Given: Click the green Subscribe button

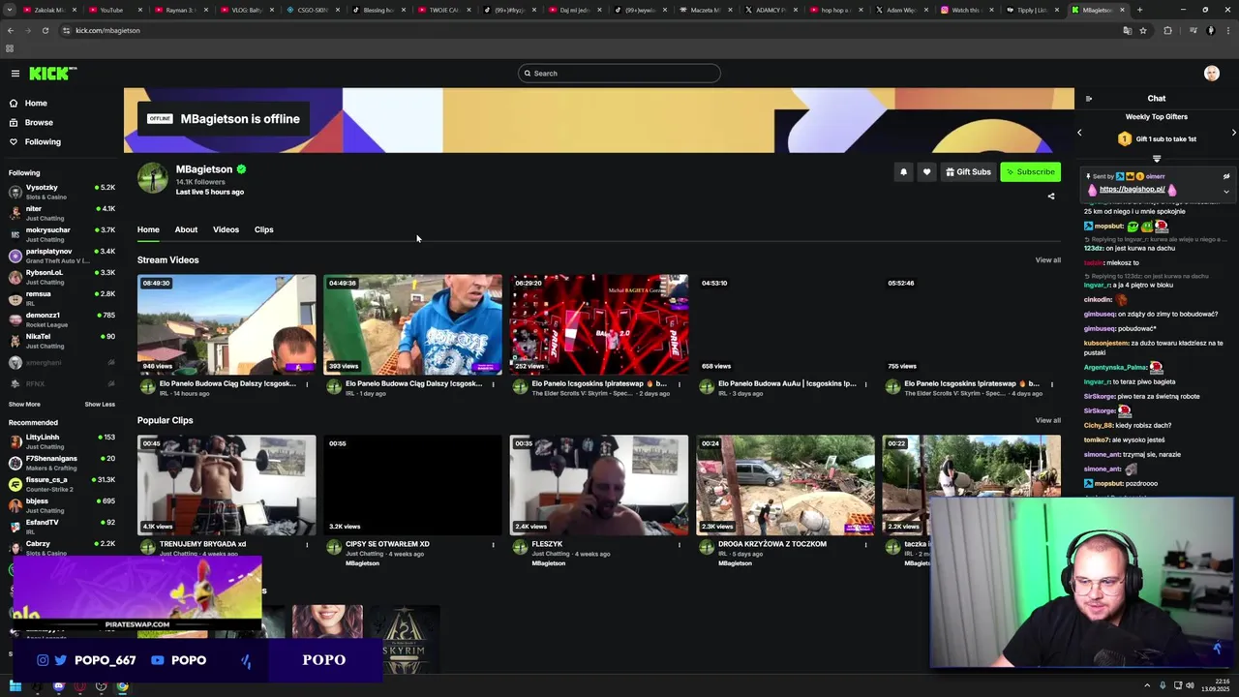Looking at the screenshot, I should (x=1031, y=172).
